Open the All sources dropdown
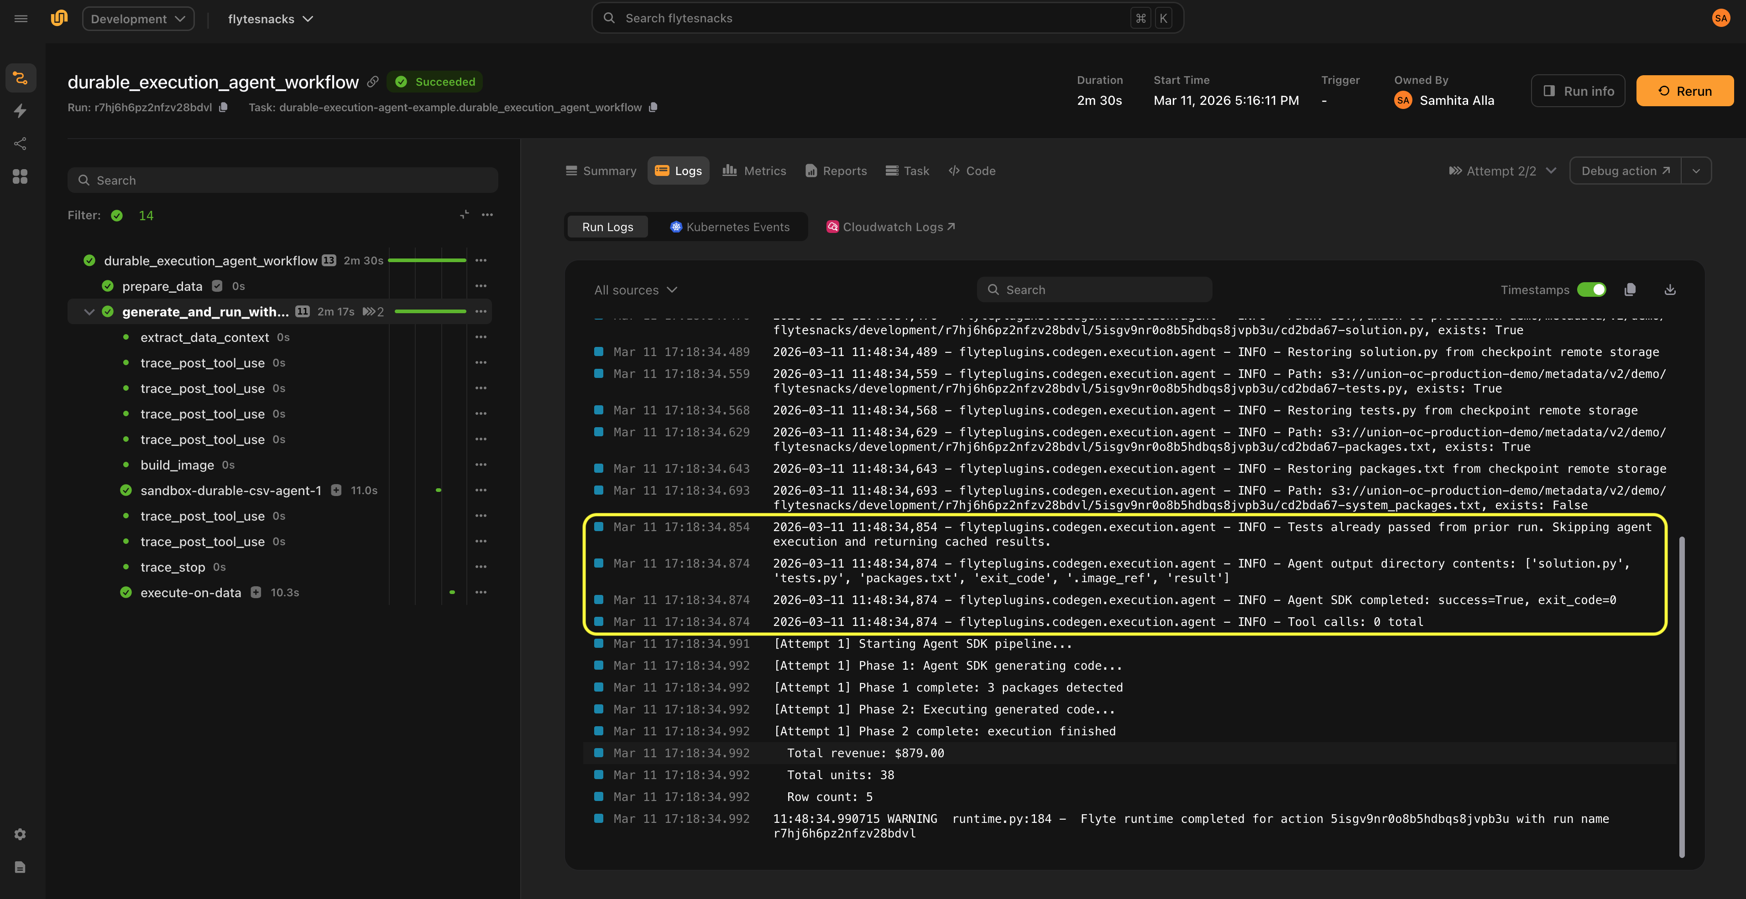The image size is (1746, 899). pyautogui.click(x=635, y=290)
